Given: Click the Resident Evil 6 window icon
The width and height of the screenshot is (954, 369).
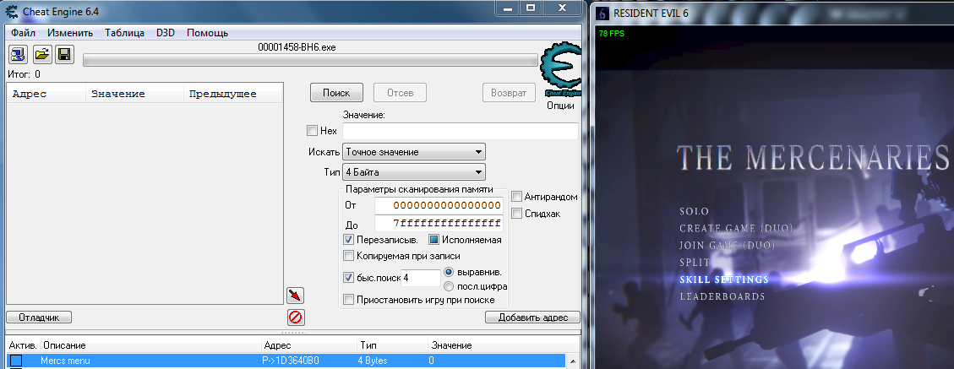Looking at the screenshot, I should 602,14.
